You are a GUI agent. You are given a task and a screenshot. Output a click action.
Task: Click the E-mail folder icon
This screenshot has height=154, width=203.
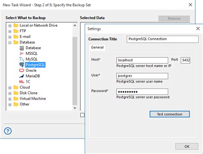coord(16,37)
